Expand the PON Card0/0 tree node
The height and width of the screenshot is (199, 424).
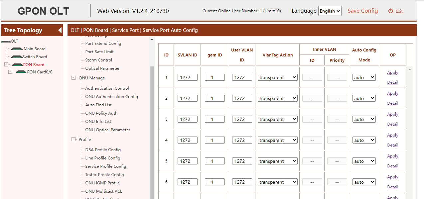pyautogui.click(x=10, y=71)
